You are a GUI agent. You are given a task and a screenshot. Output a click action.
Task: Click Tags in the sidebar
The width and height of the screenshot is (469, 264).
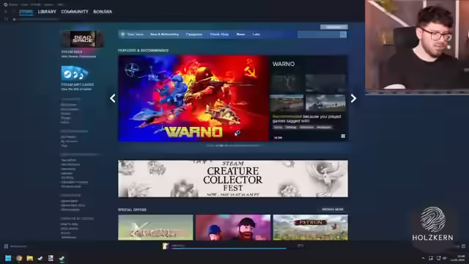tap(64, 146)
